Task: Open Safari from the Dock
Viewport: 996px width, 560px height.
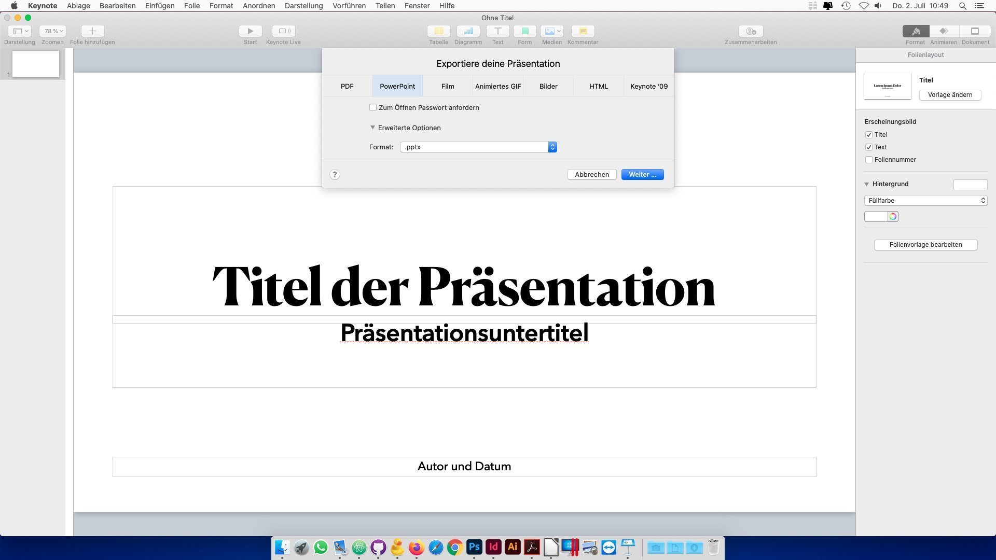Action: [x=436, y=547]
